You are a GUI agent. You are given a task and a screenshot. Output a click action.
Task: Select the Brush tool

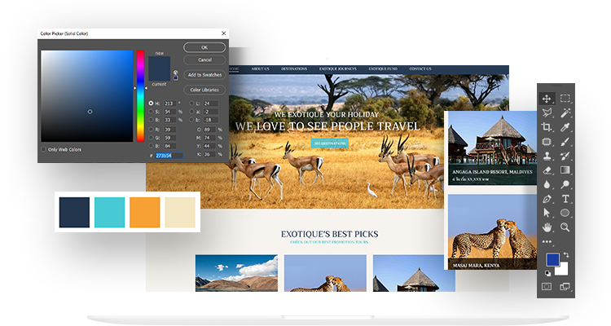[x=565, y=142]
